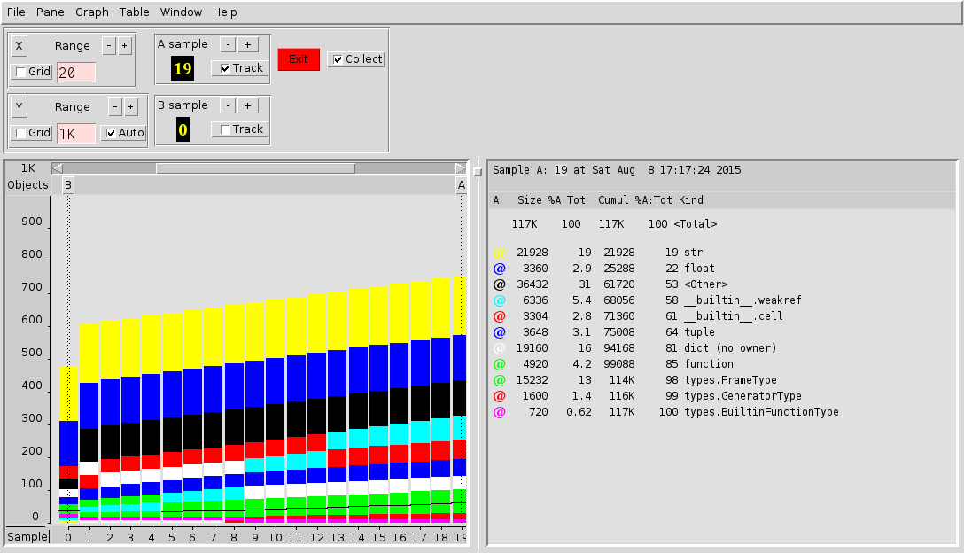
Task: Click the Size column header
Action: [x=529, y=200]
